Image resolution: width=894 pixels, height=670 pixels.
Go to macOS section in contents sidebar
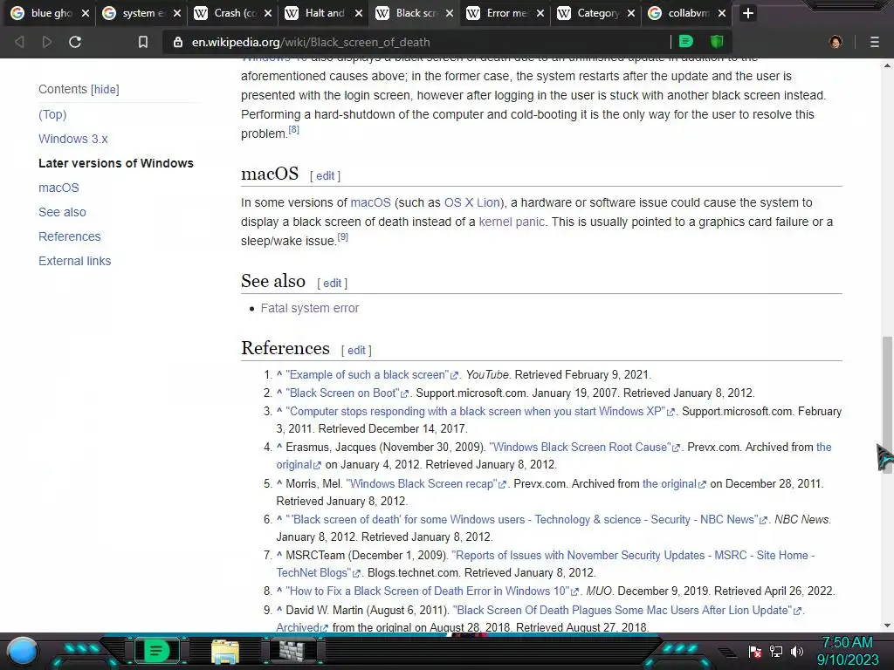pyautogui.click(x=58, y=188)
